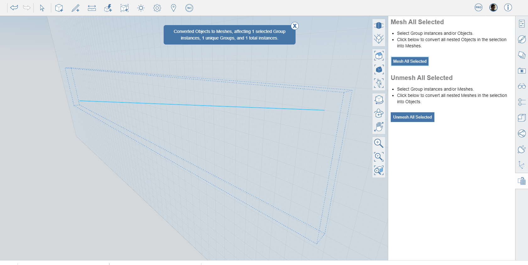The image size is (528, 265).
Task: Select the magnifier zoom tool
Action: 379,143
